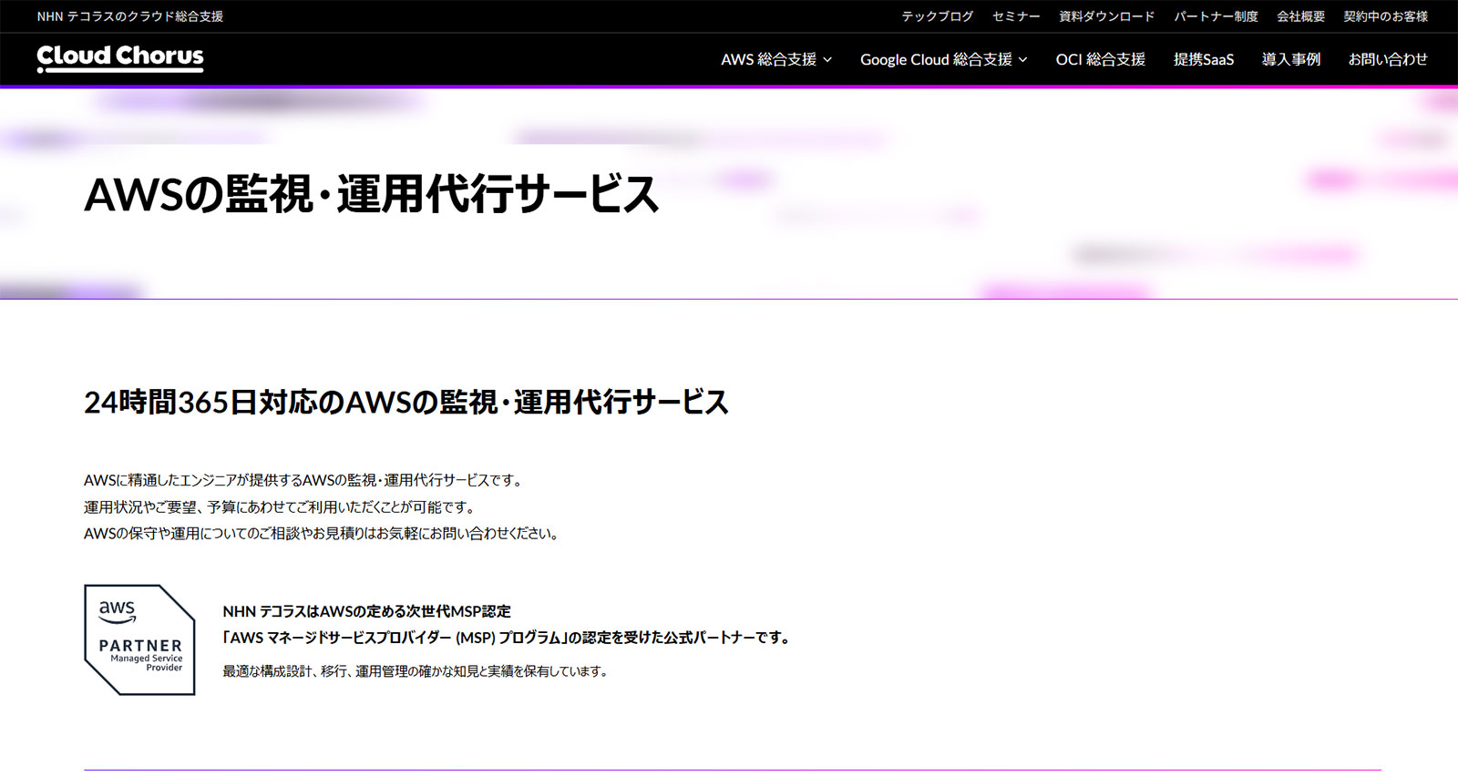Open 契約中のお客様 link
This screenshot has width=1458, height=777.
point(1385,16)
